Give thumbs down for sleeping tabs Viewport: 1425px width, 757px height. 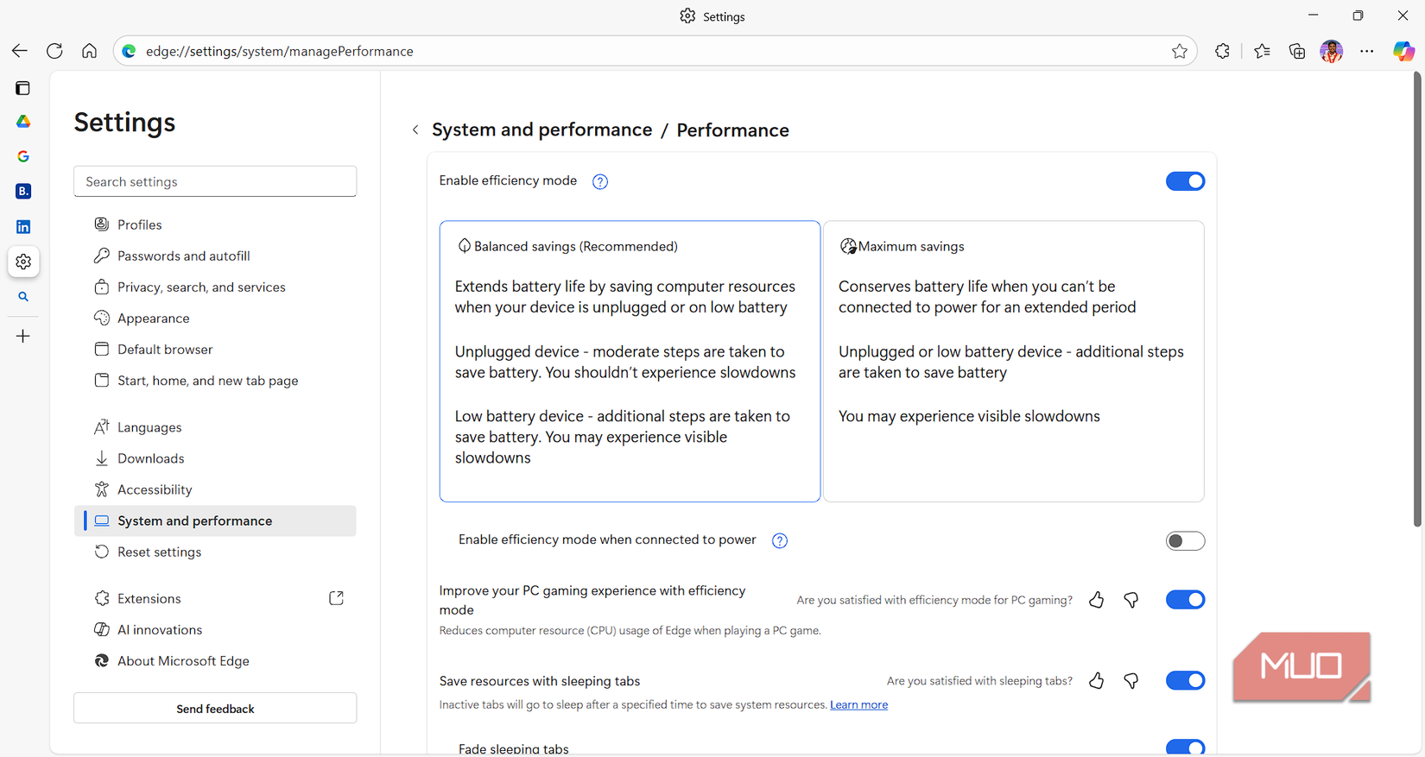1130,681
